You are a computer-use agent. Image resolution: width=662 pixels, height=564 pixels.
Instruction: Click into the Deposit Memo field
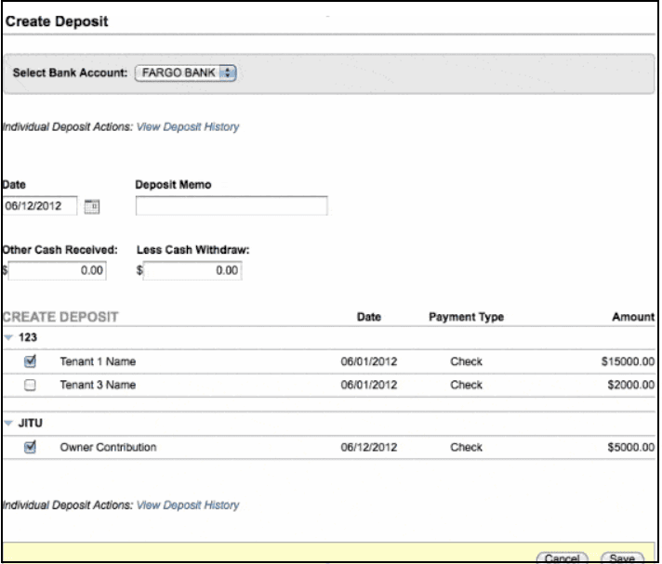point(232,206)
